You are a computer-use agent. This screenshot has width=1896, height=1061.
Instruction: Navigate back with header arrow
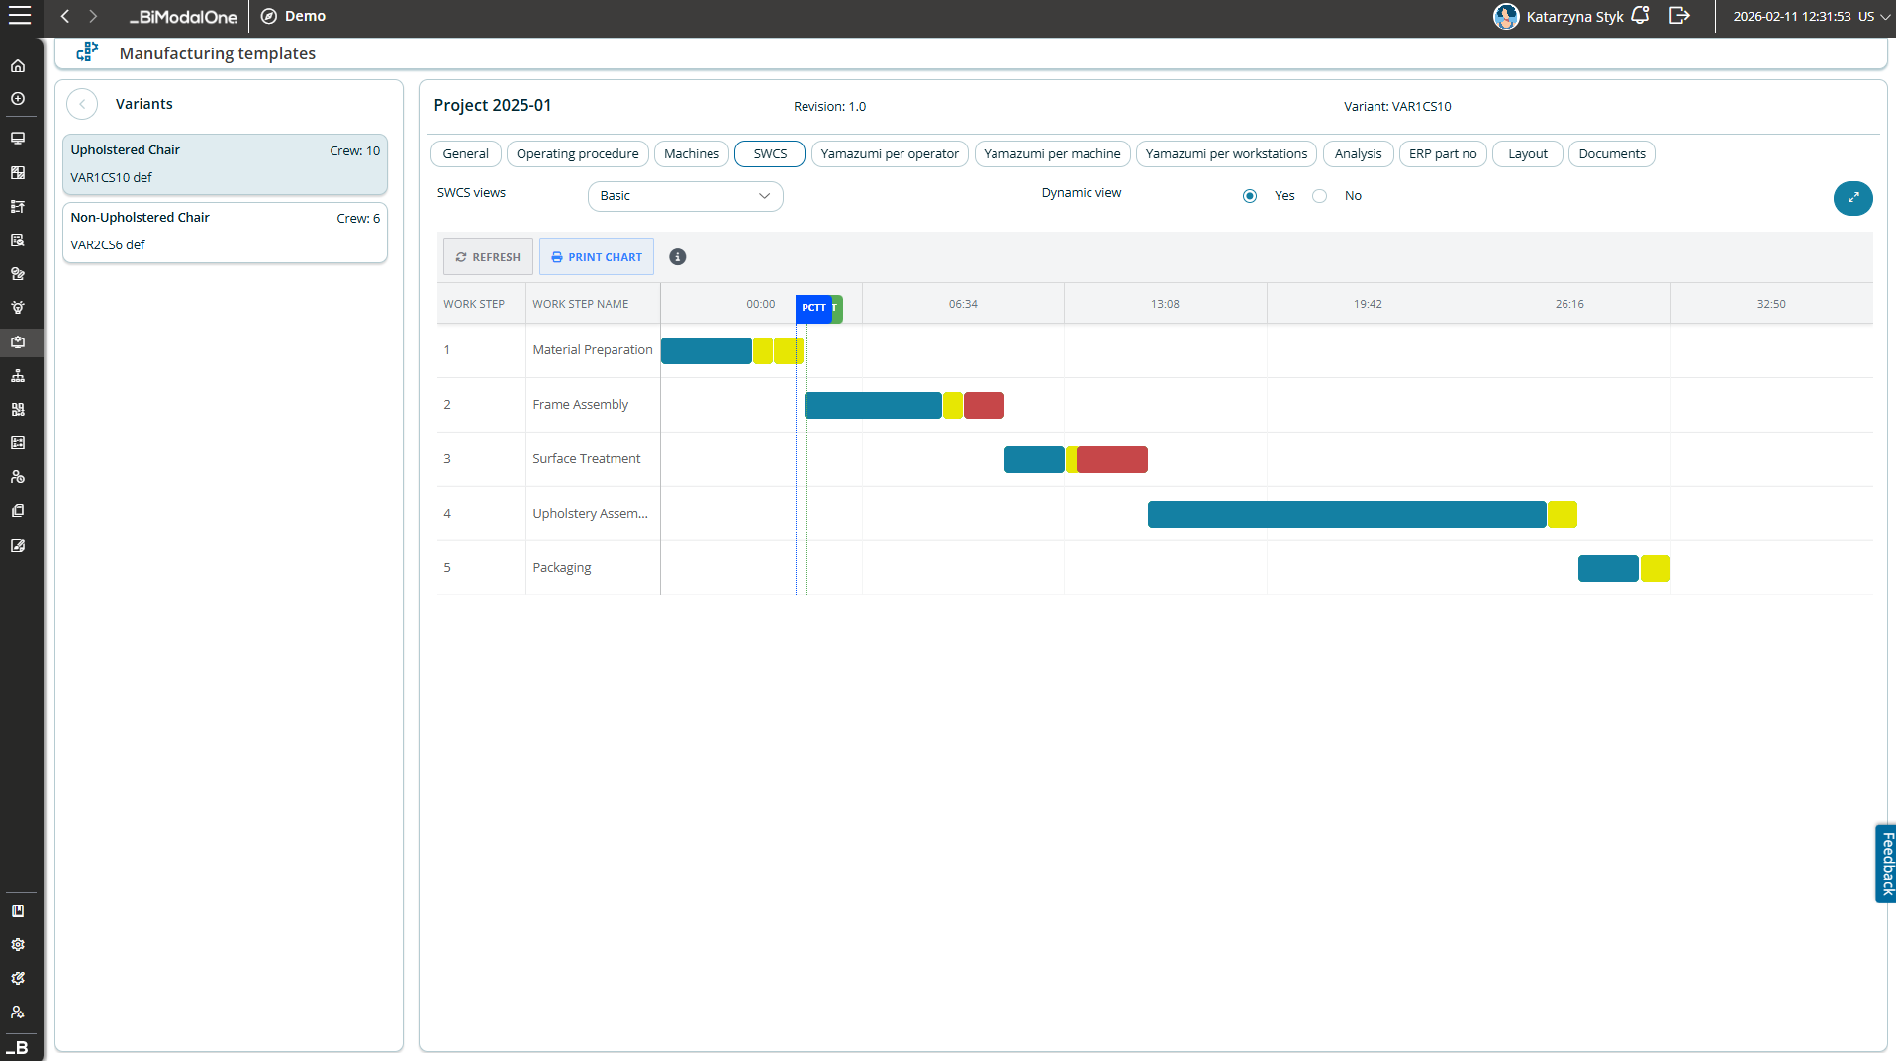[x=65, y=16]
